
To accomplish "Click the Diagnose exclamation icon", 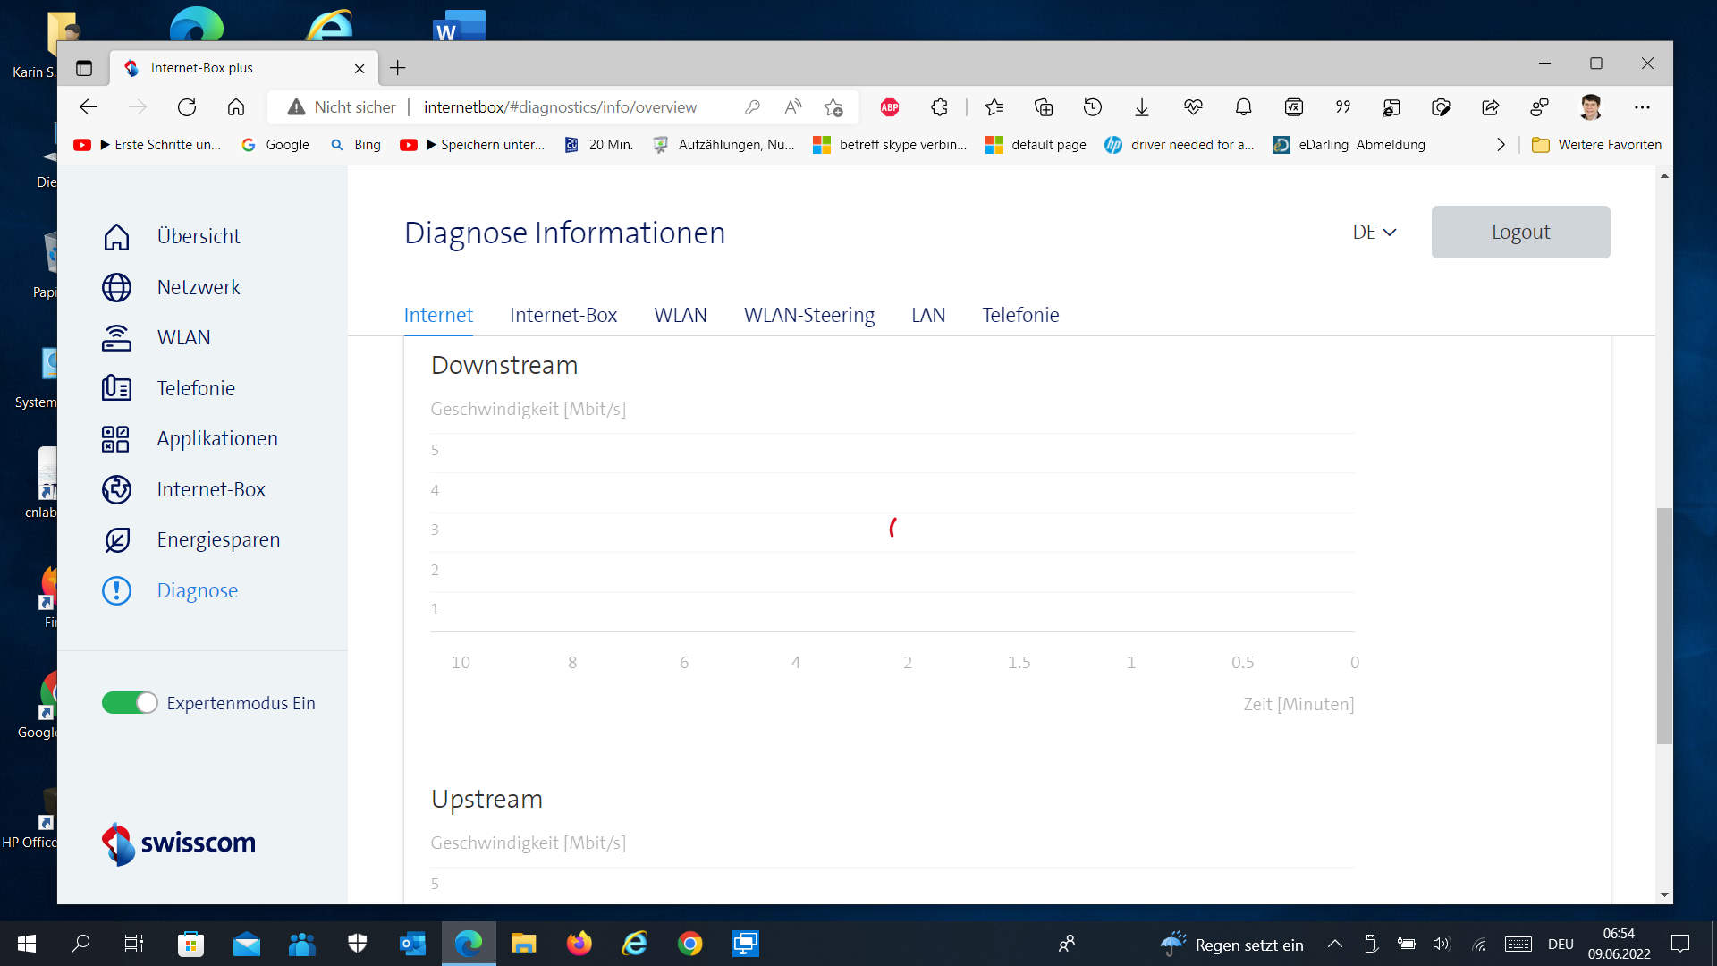I will coord(116,590).
